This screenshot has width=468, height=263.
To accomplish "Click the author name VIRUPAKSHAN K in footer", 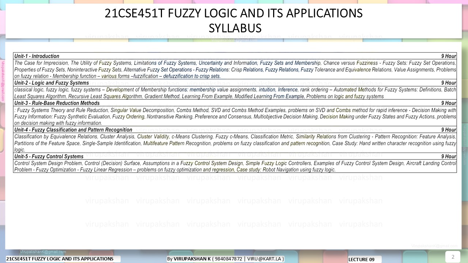I will click(x=192, y=259).
